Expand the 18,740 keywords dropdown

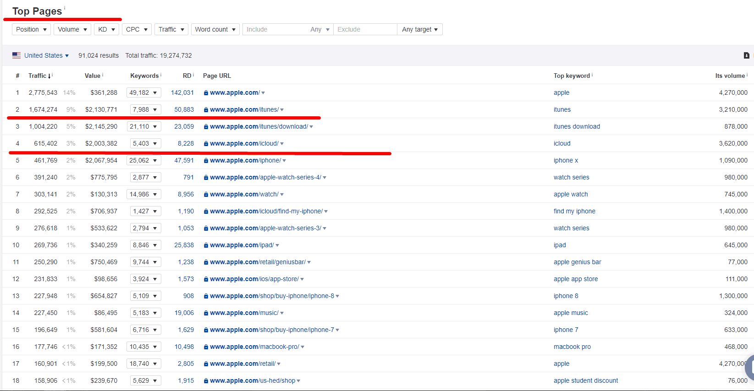pos(144,364)
